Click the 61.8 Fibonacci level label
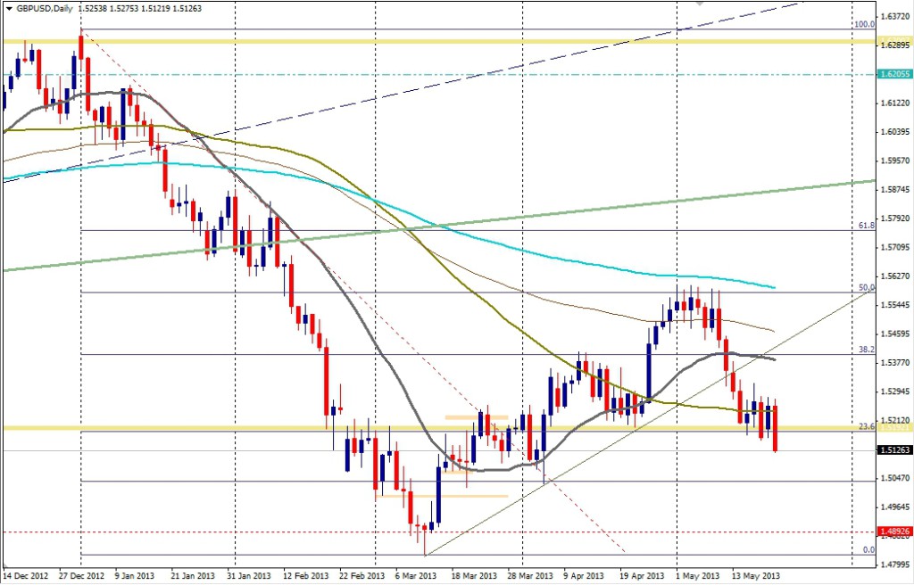The image size is (914, 585). 865,227
